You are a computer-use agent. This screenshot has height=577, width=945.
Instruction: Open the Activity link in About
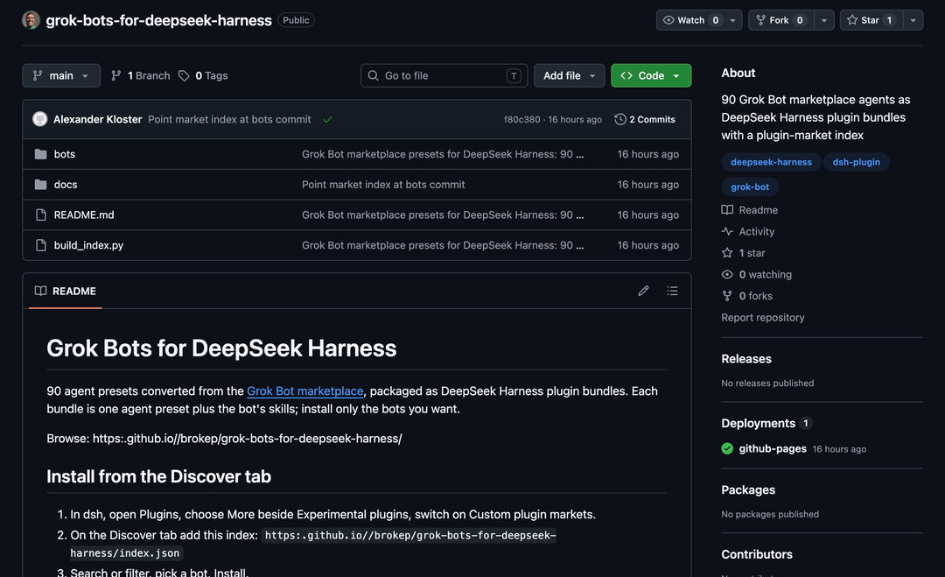click(x=748, y=231)
